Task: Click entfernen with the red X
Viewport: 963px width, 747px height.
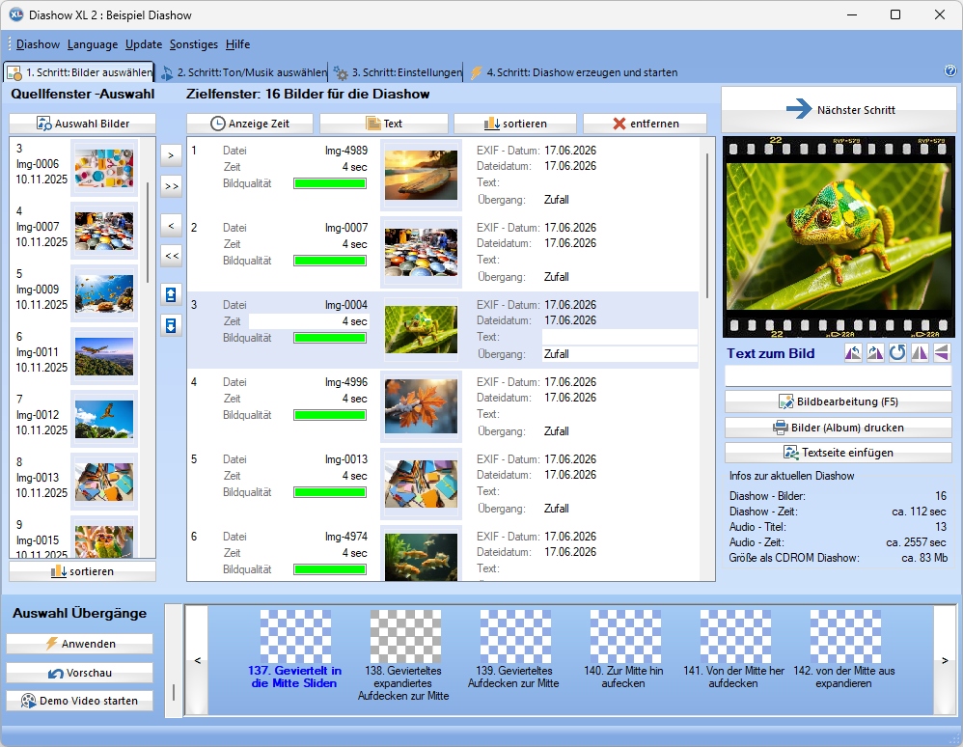Action: click(645, 124)
